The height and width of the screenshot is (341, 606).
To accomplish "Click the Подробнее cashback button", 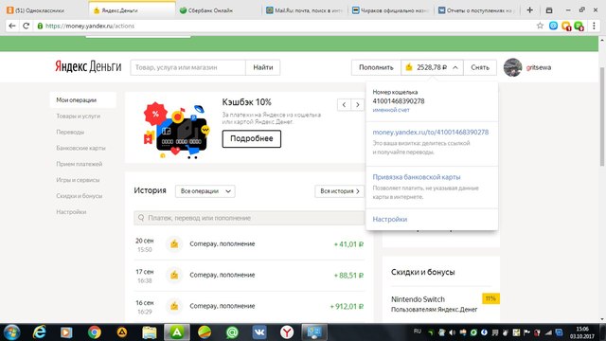I will point(252,139).
